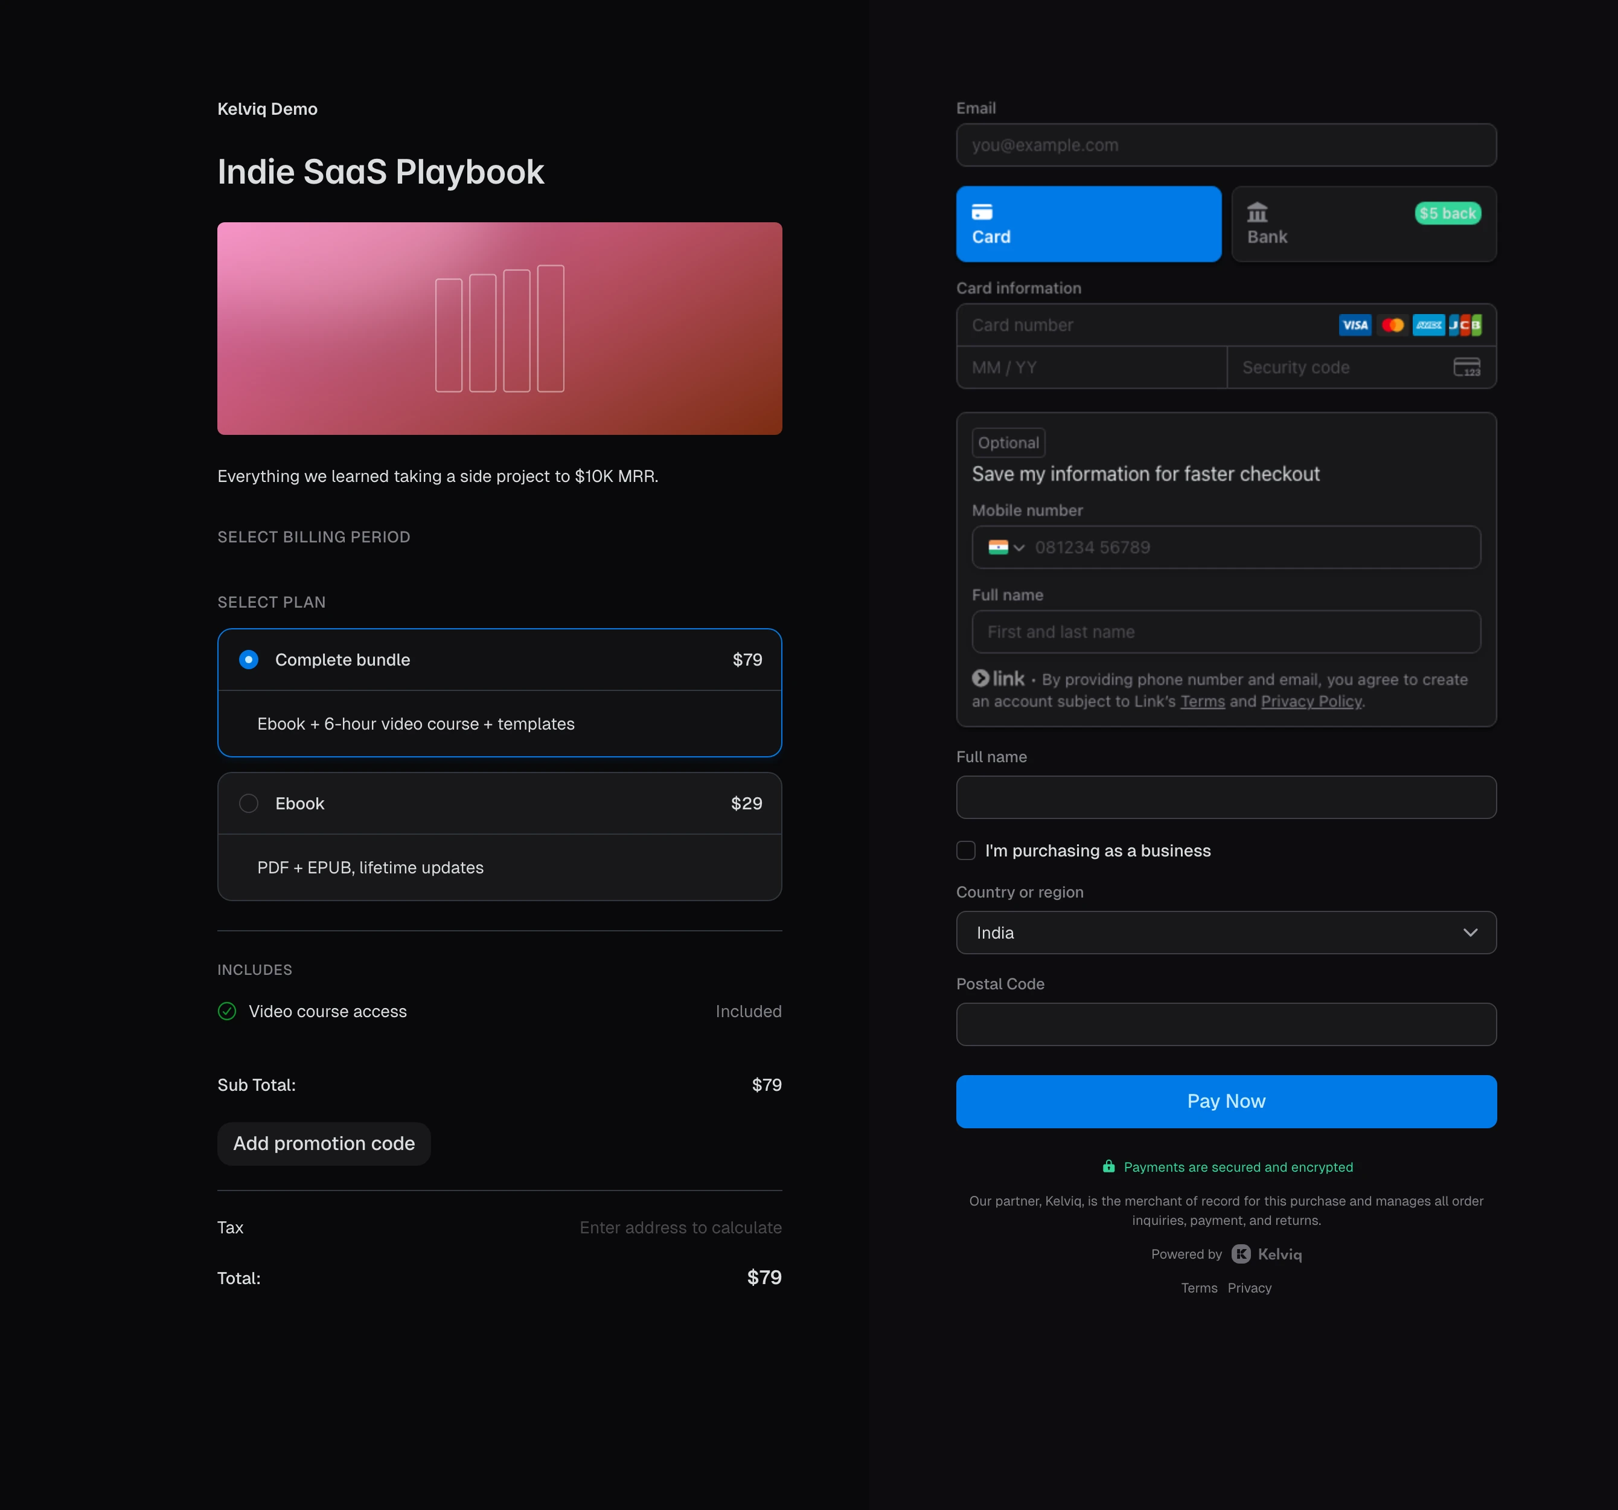1618x1510 pixels.
Task: Expand the phone country code chevron
Action: pyautogui.click(x=1019, y=547)
